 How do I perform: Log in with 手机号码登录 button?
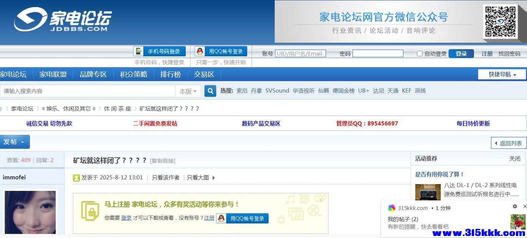[x=160, y=52]
